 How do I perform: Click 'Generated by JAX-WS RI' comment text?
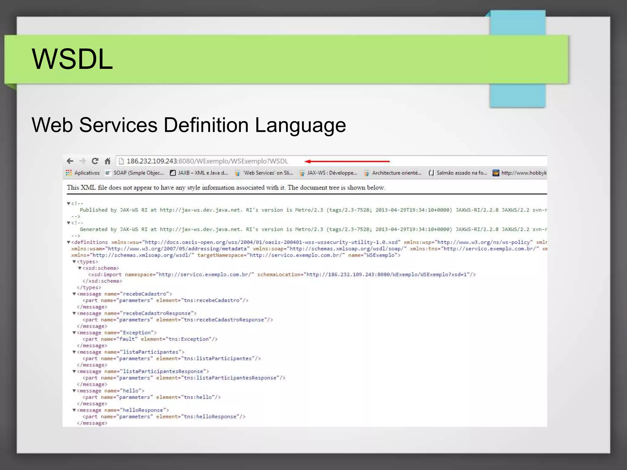pyautogui.click(x=313, y=229)
